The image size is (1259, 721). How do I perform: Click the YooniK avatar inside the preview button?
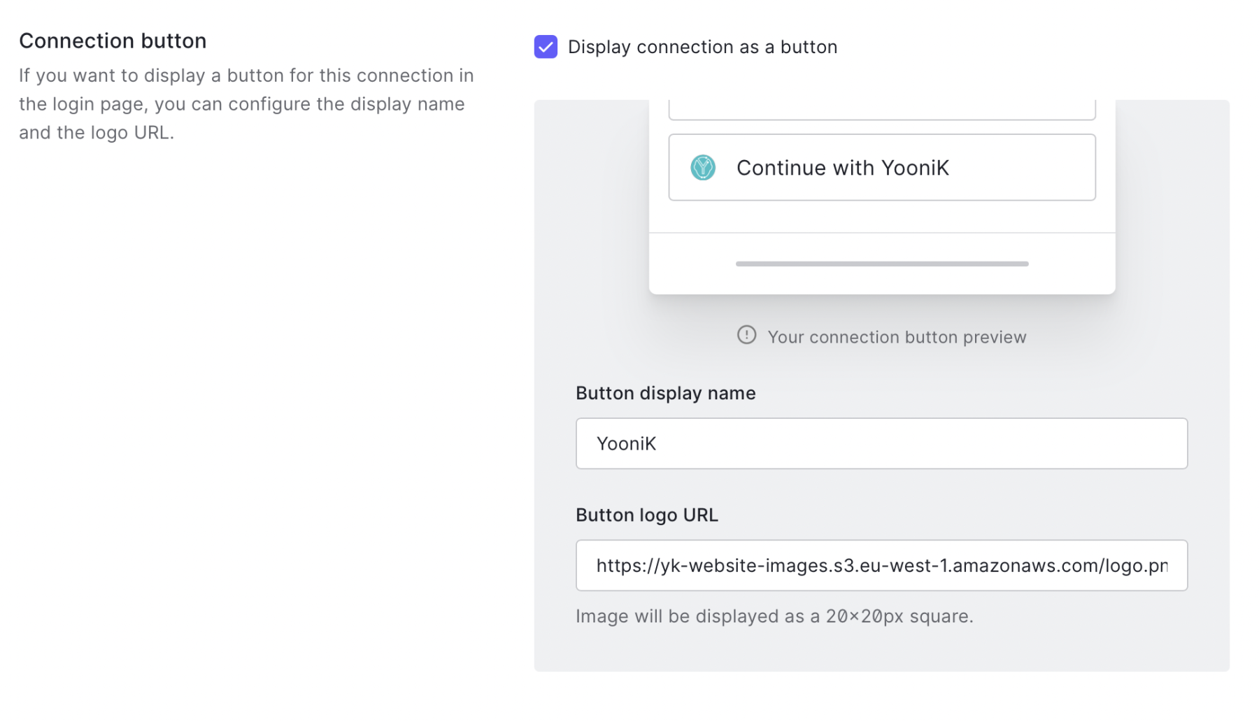point(702,168)
